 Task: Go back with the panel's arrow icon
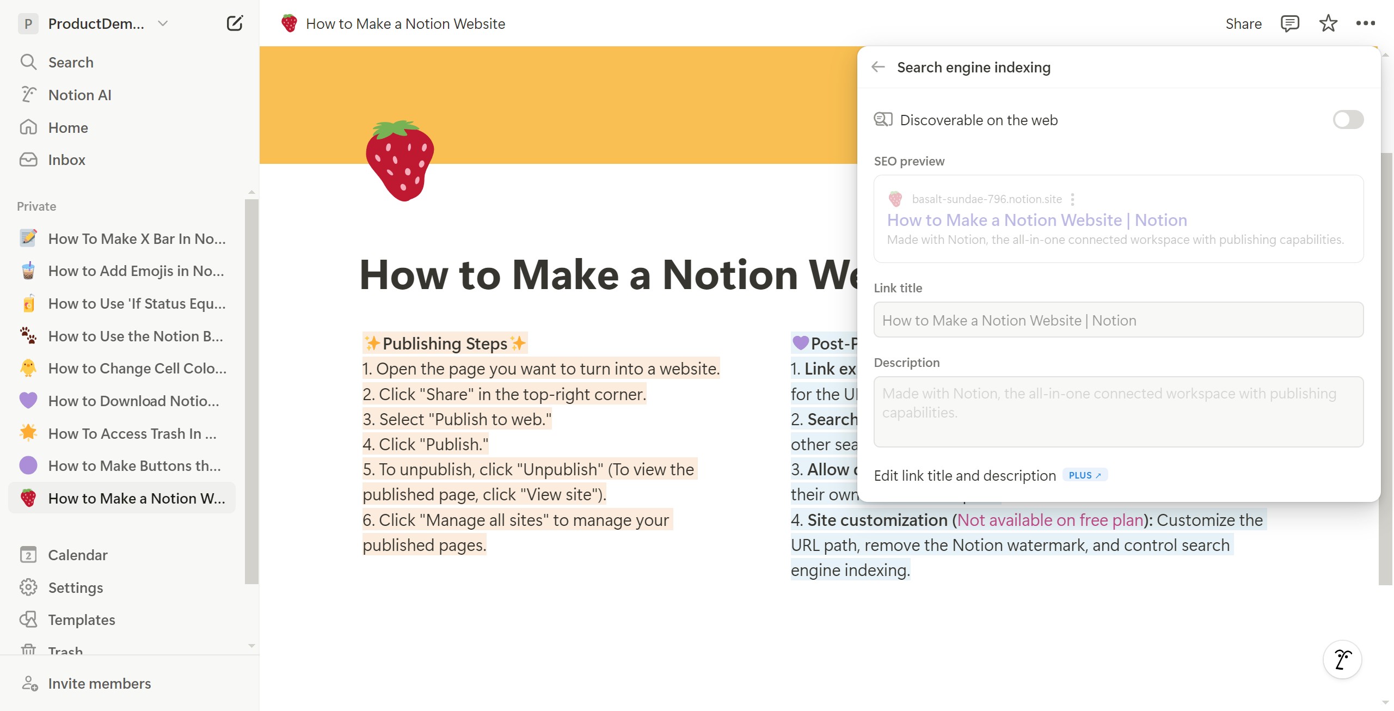(x=878, y=67)
